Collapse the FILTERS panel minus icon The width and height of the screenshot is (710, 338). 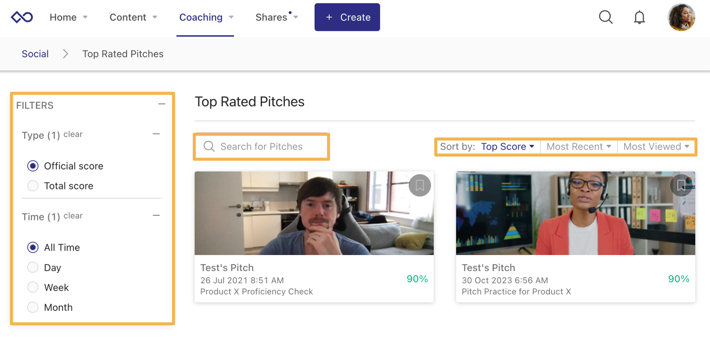(162, 105)
